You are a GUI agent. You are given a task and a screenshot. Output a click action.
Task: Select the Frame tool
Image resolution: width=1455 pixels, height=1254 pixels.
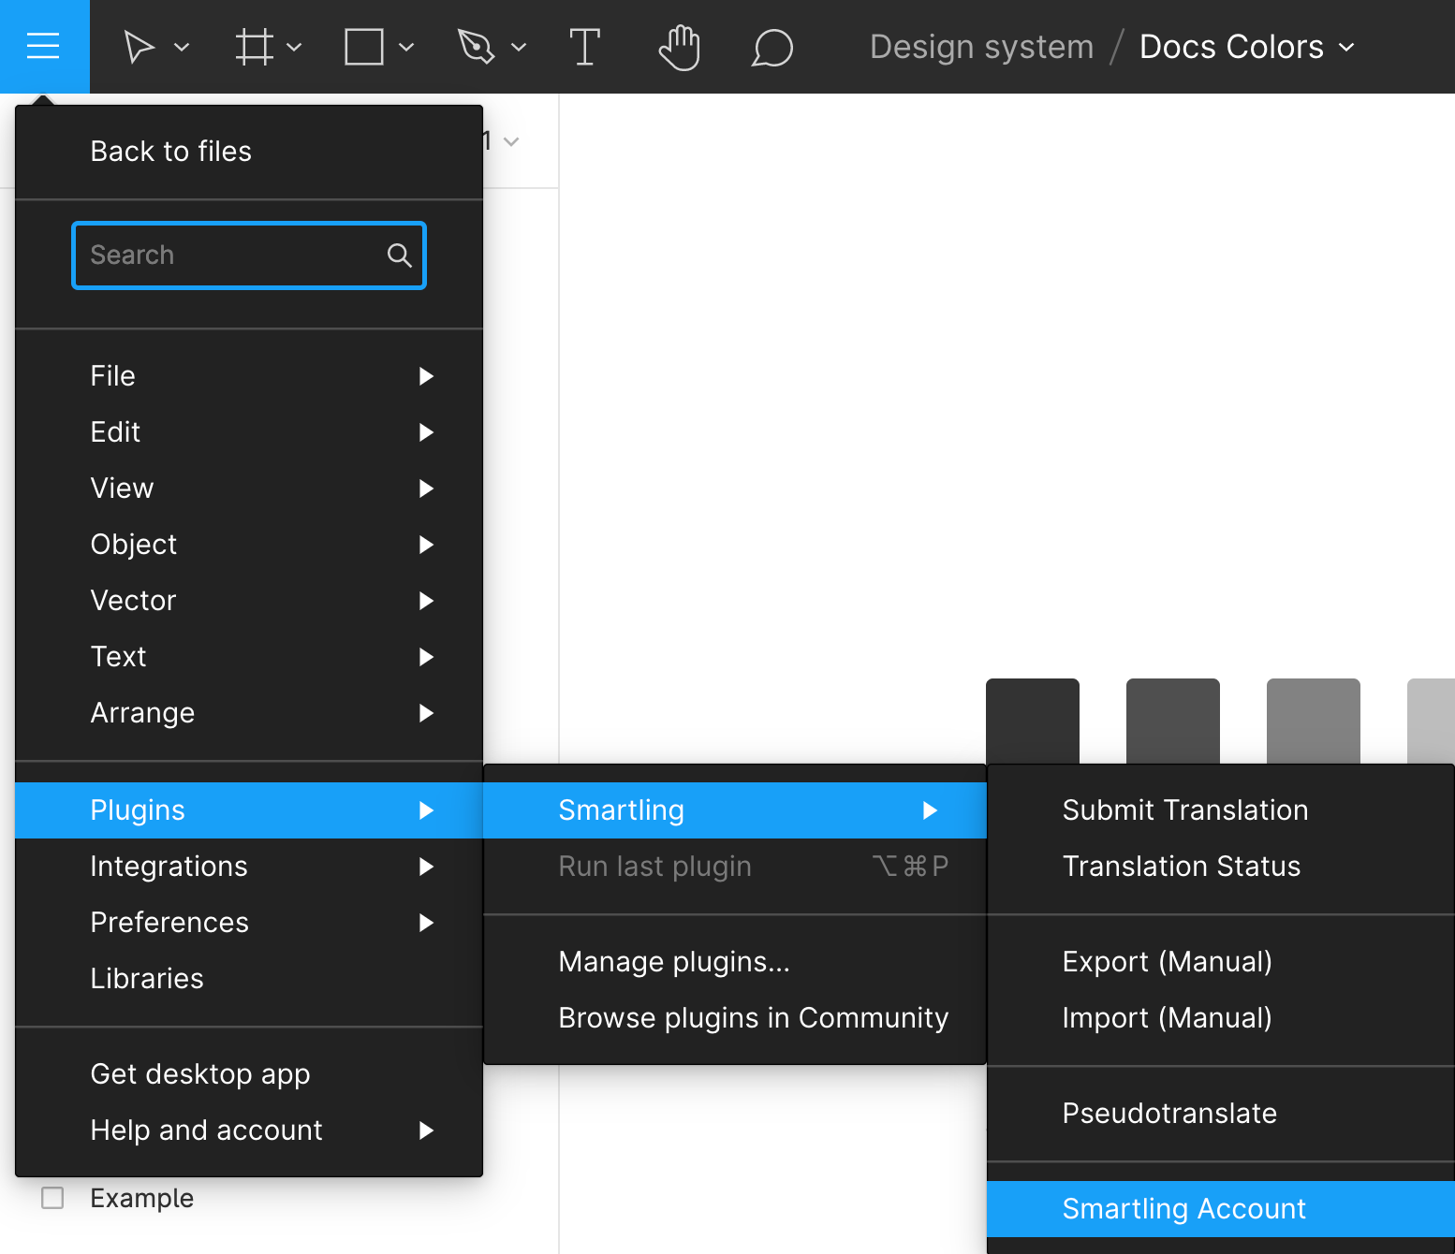pos(253,46)
